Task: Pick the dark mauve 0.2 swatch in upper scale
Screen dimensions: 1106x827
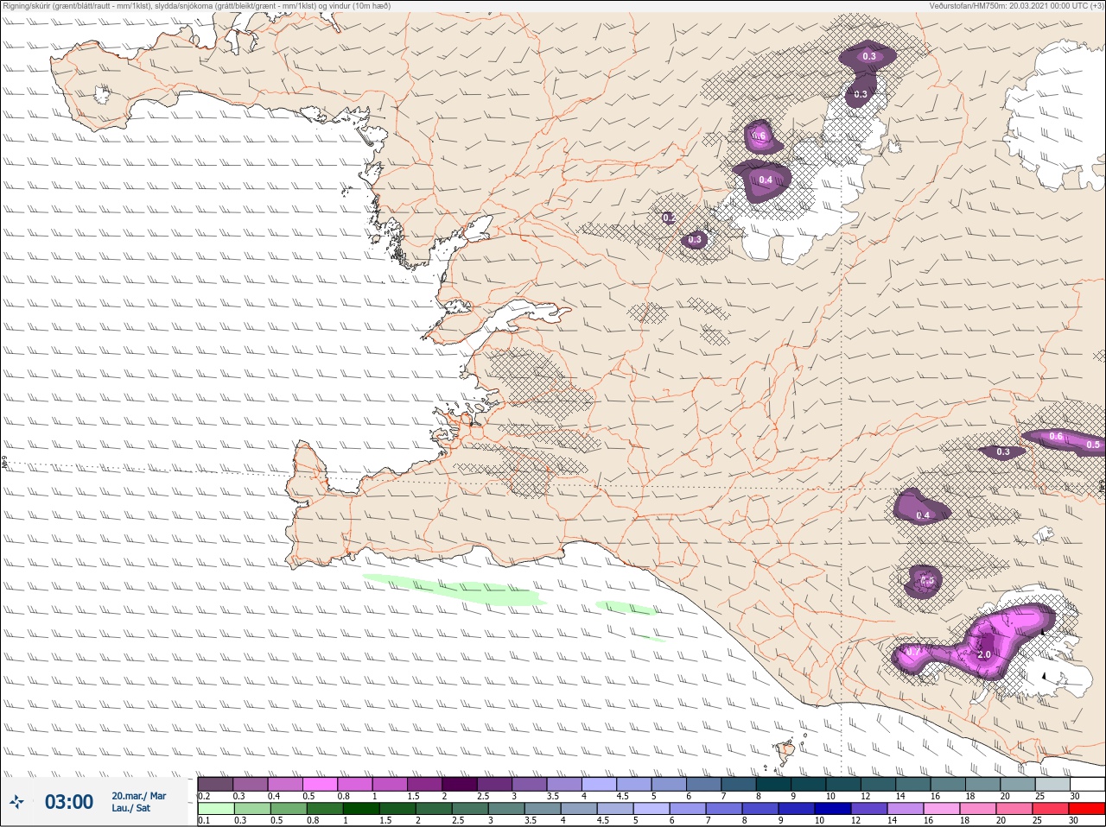Action: [x=215, y=784]
